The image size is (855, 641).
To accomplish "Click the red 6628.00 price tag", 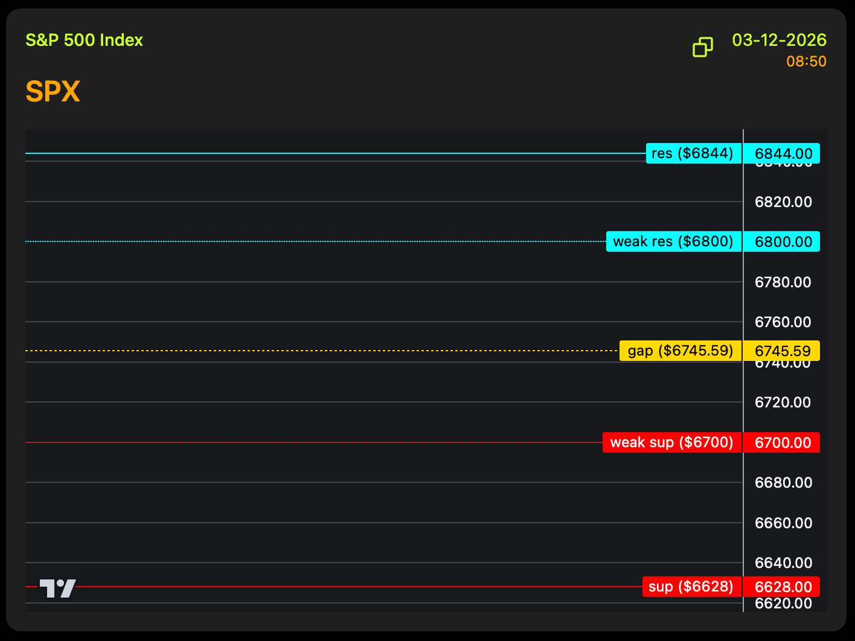I will coord(783,587).
